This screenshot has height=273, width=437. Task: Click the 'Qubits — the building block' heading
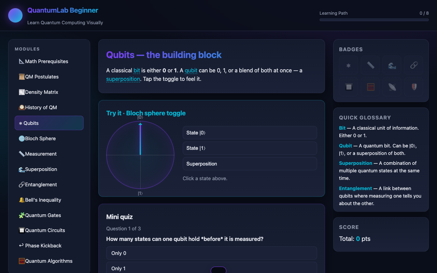click(164, 55)
